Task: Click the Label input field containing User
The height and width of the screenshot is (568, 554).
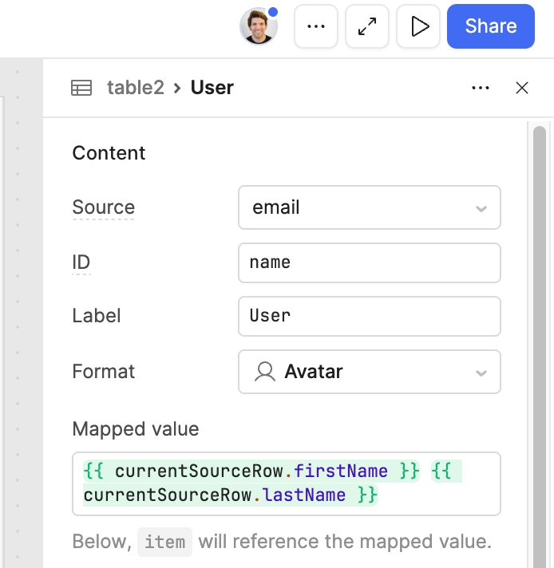Action: point(369,316)
